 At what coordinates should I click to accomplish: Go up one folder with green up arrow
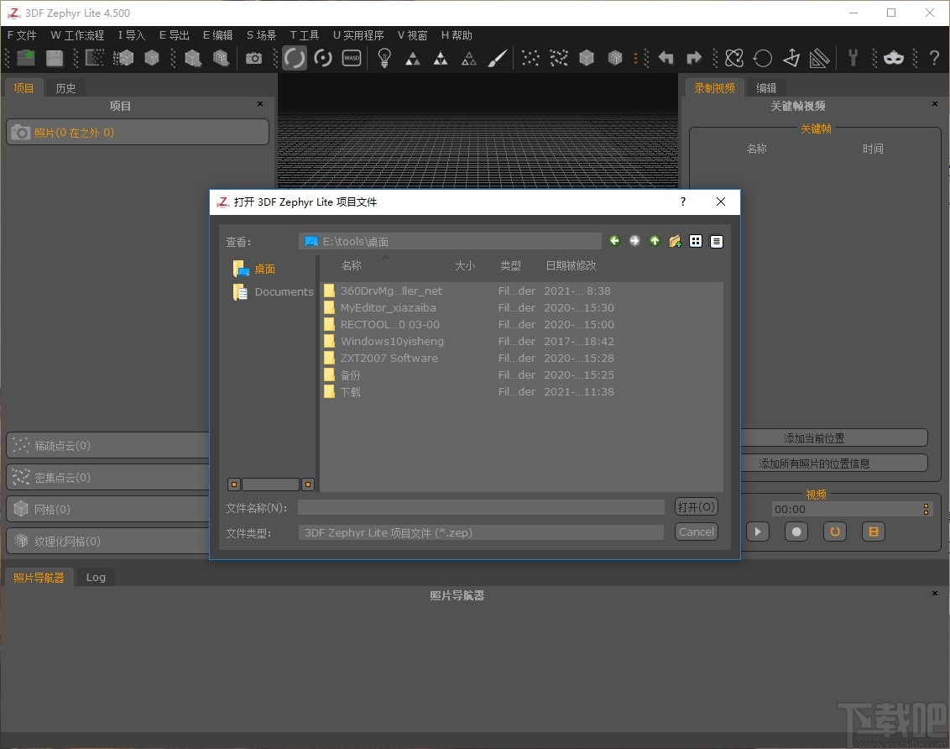click(655, 241)
